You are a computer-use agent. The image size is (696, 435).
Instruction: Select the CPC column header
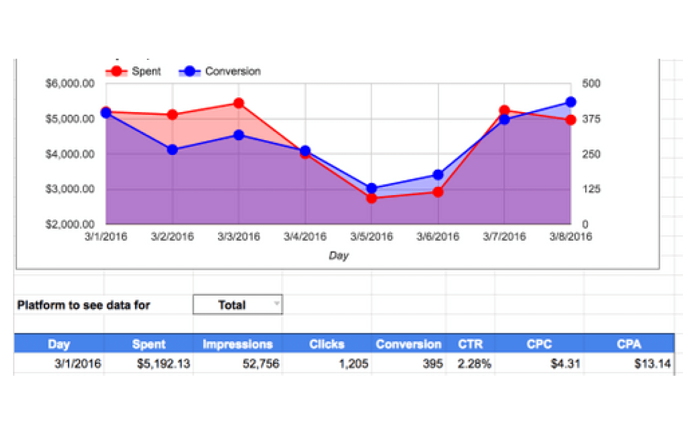point(539,344)
